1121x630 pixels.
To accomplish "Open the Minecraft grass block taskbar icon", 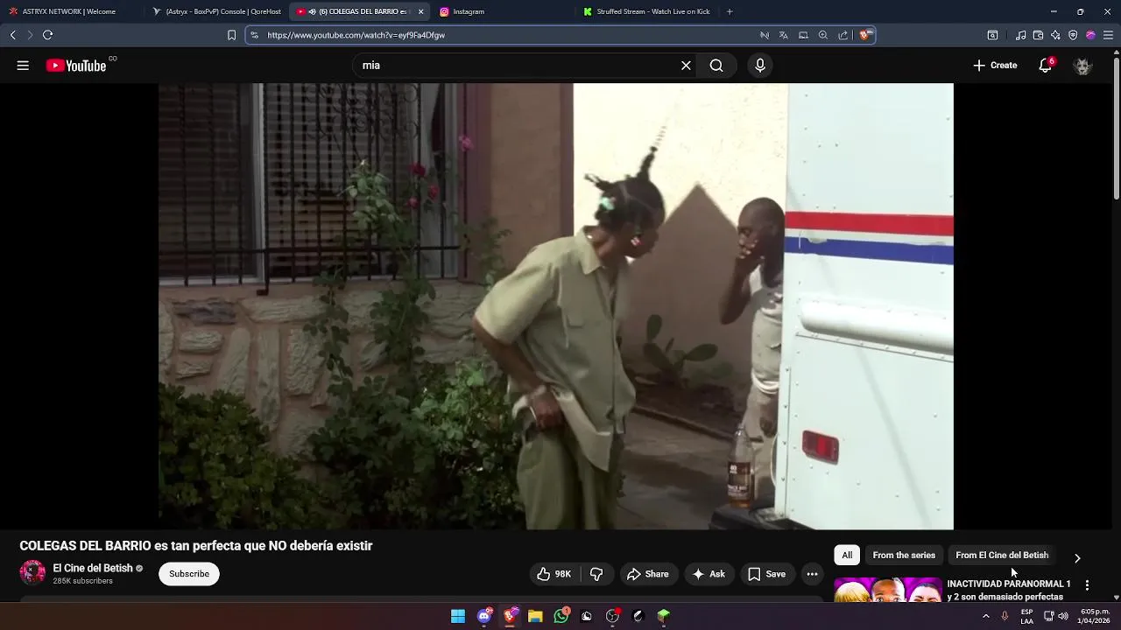I will pyautogui.click(x=664, y=616).
